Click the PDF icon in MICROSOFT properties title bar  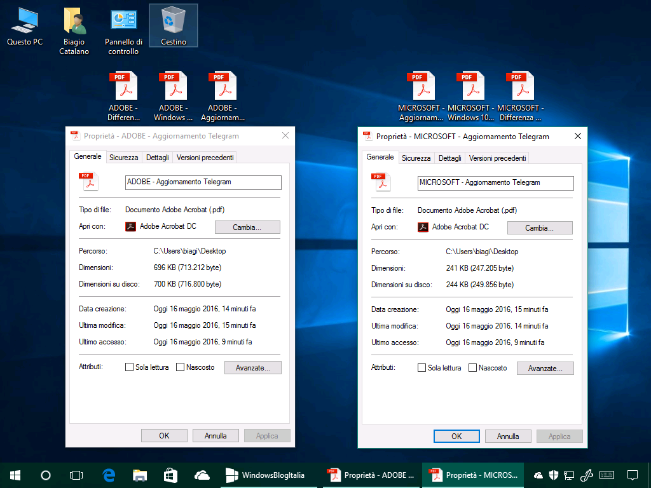pos(367,136)
